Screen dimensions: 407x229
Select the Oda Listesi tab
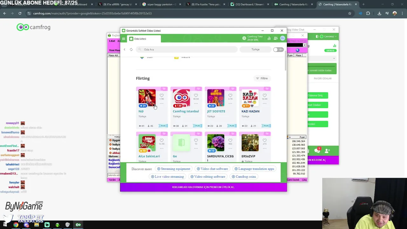tap(144, 39)
